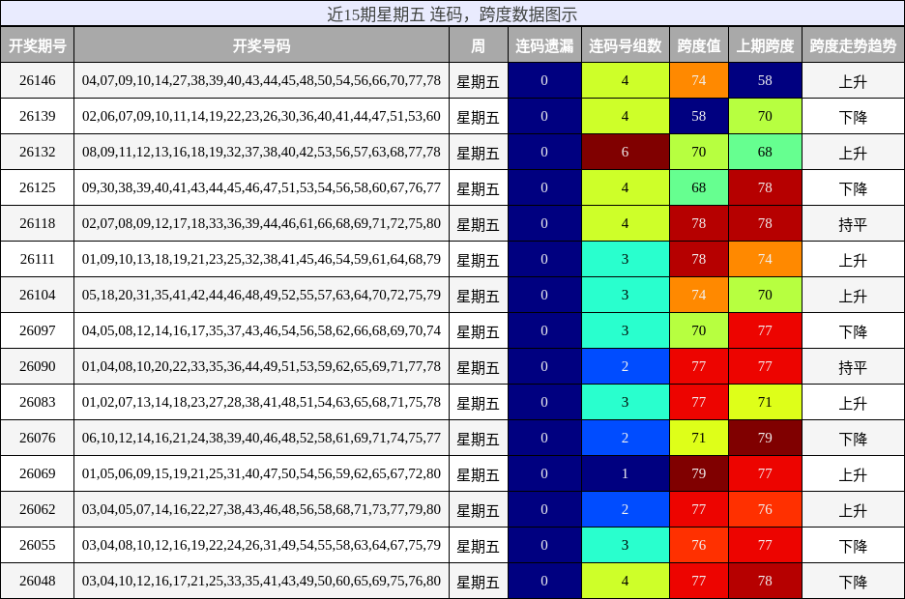
Task: Select period number 26104
Action: click(x=38, y=295)
